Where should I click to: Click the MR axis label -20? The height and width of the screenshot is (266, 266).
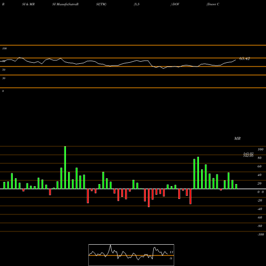(260, 201)
